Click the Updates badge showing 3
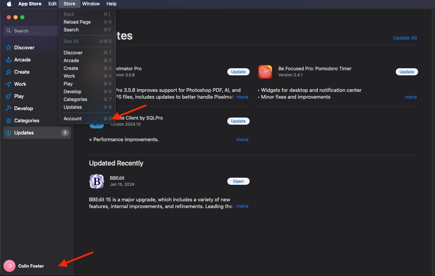This screenshot has width=435, height=276. pos(65,133)
